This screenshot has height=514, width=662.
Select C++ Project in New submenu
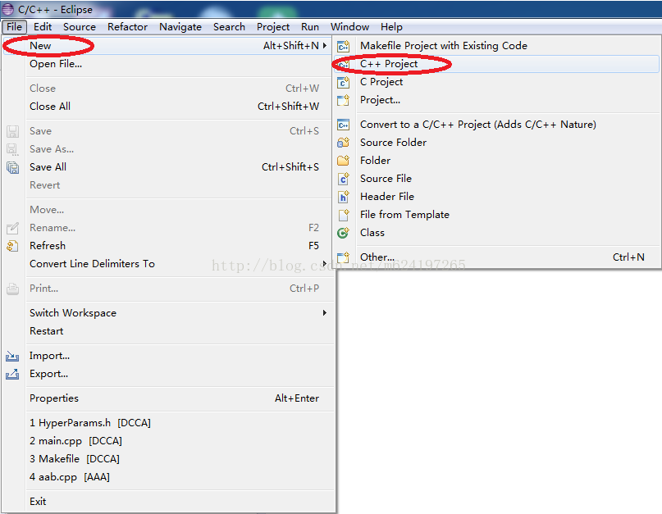click(496, 64)
